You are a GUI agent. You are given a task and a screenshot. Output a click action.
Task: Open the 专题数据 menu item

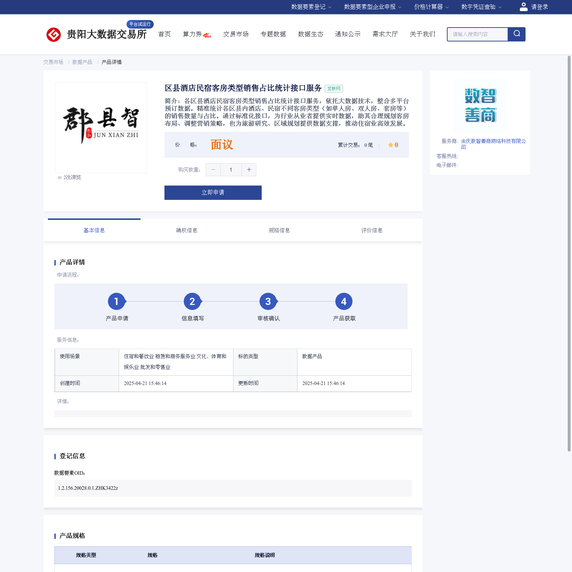tap(273, 34)
